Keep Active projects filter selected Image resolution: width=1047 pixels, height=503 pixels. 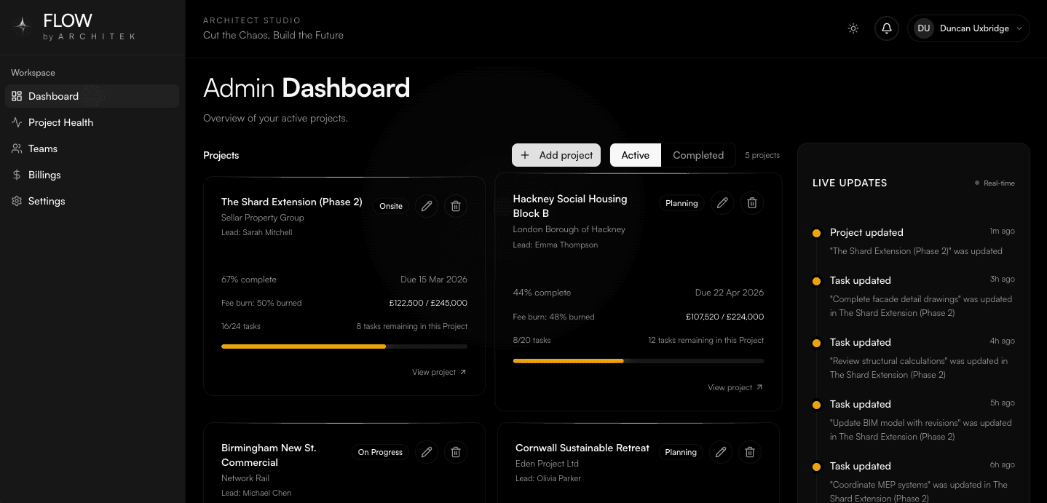635,155
